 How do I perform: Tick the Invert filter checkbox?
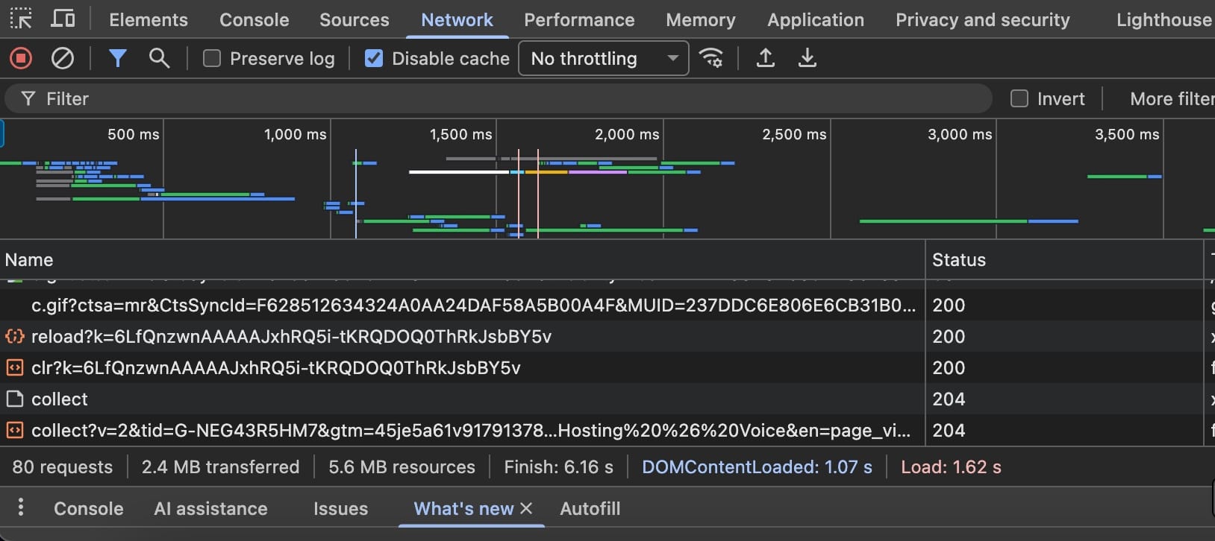[1019, 98]
